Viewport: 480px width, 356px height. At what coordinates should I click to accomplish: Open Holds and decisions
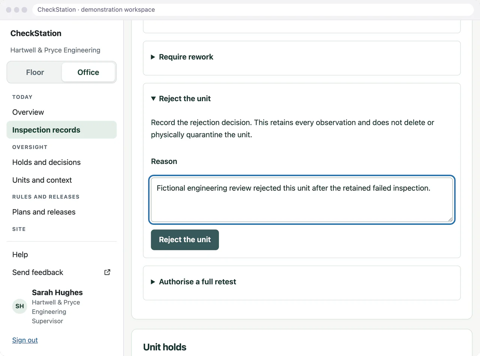click(x=61, y=162)
